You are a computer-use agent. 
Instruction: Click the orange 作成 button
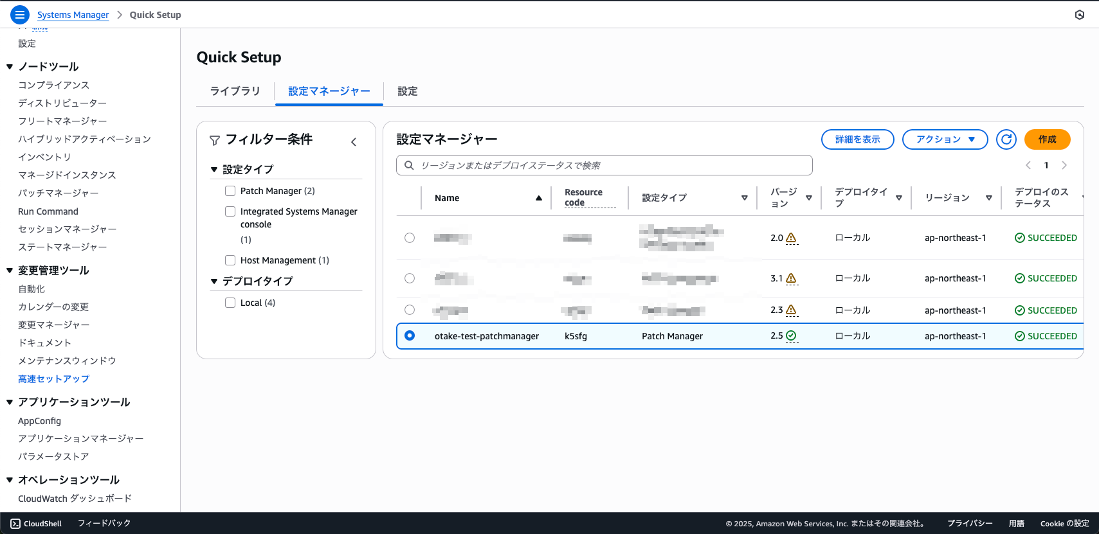point(1047,139)
